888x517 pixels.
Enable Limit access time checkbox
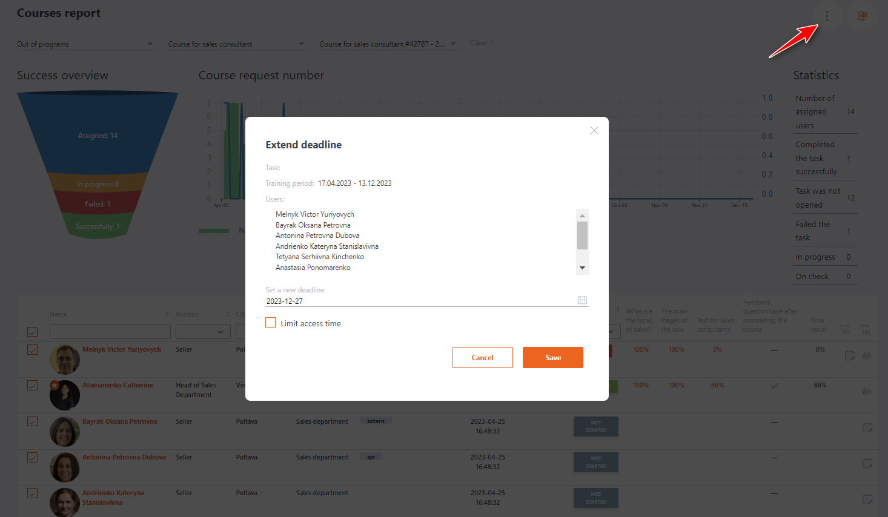click(271, 323)
